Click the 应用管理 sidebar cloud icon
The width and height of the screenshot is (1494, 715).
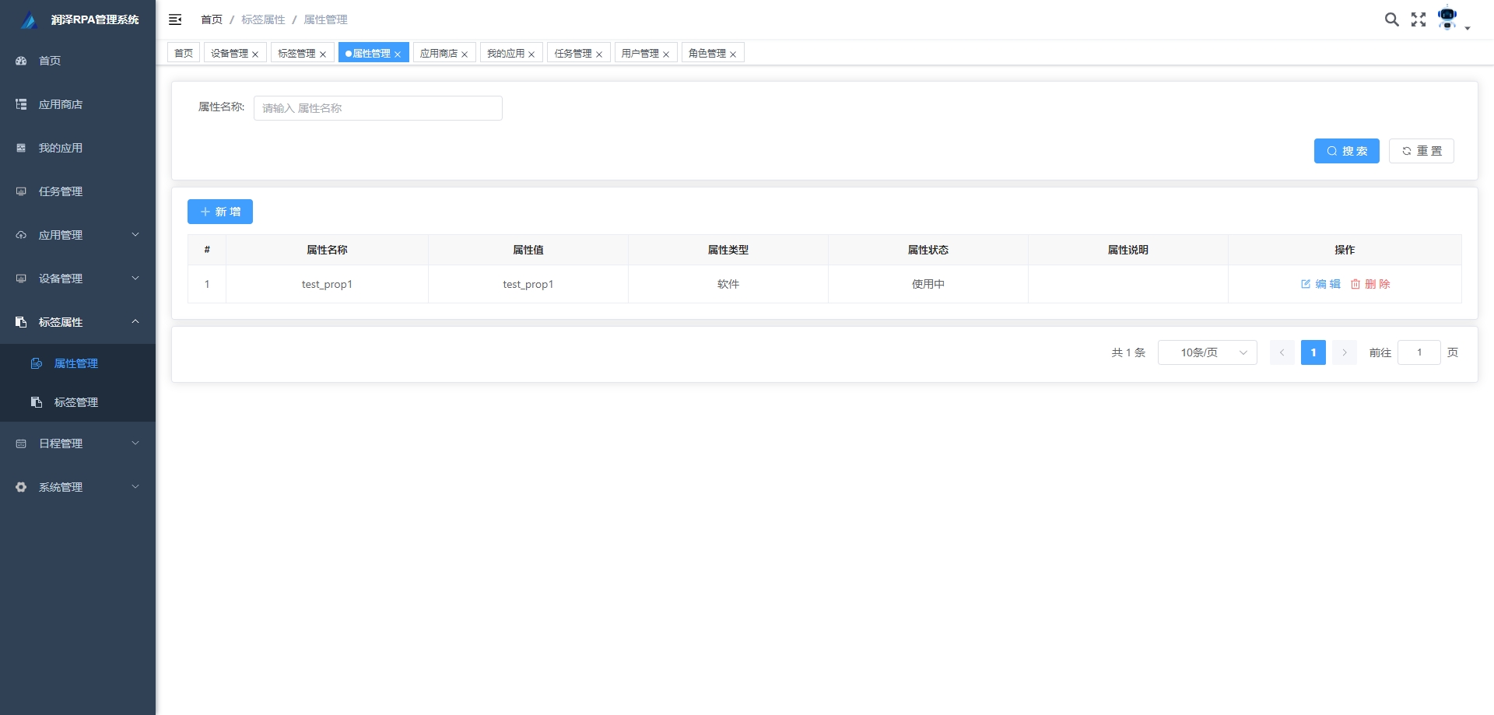[21, 235]
